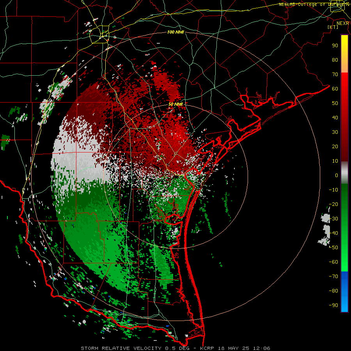This screenshot has width=351, height=351.
Task: Click the -90 value on the velocity scale
Action: pyautogui.click(x=333, y=305)
